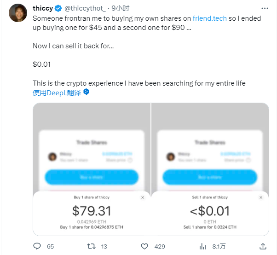Click the blue verified badge
This screenshot has width=277, height=255.
pyautogui.click(x=58, y=8)
